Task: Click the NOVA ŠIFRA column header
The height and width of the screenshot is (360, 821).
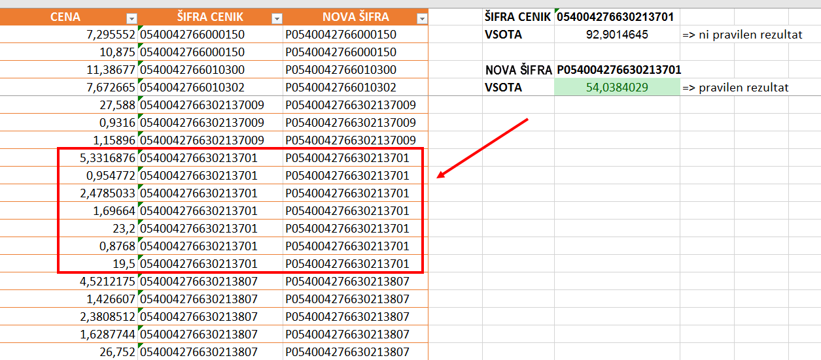Action: (355, 18)
